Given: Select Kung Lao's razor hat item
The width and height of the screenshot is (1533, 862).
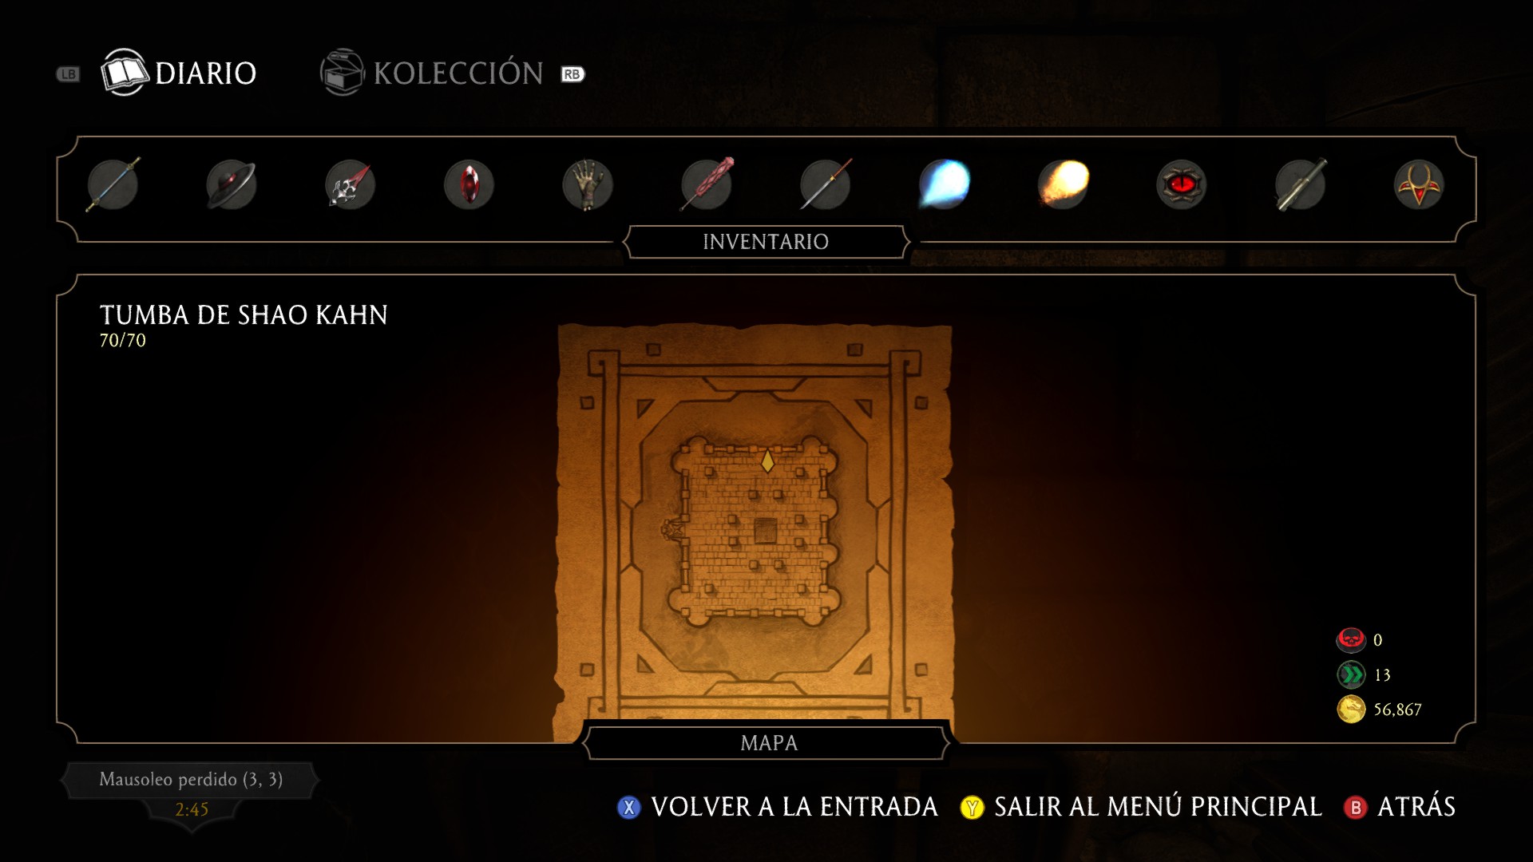Looking at the screenshot, I should (231, 184).
